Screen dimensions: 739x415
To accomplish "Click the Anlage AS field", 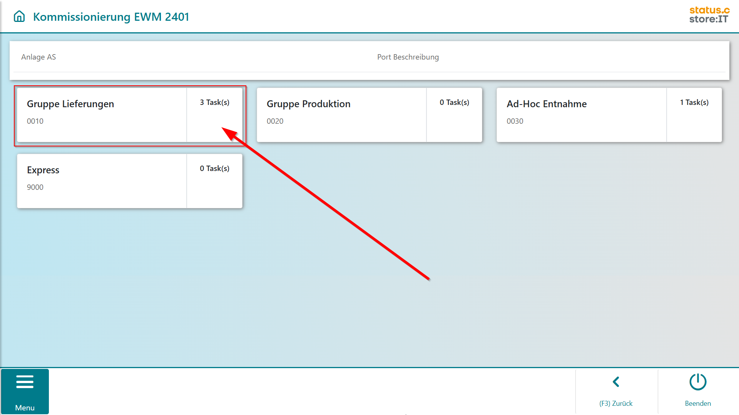I will click(38, 57).
